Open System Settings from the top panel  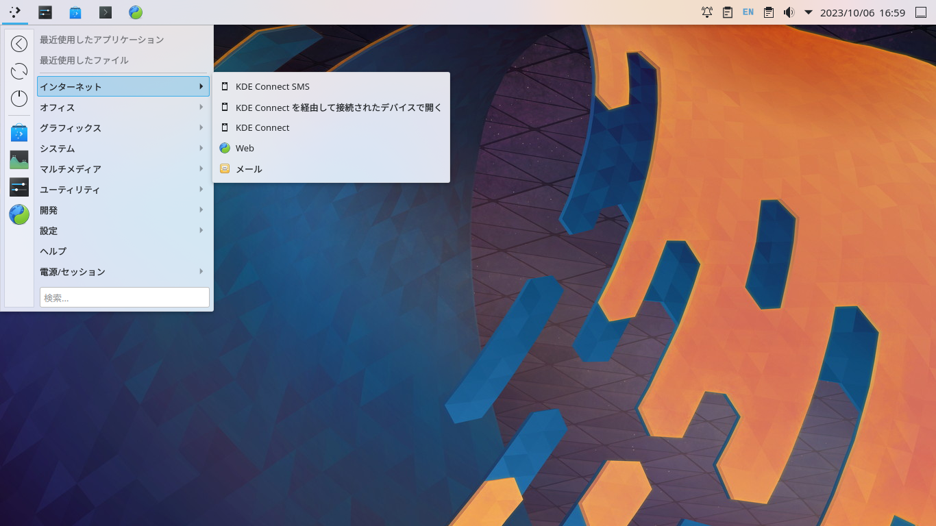pos(45,12)
